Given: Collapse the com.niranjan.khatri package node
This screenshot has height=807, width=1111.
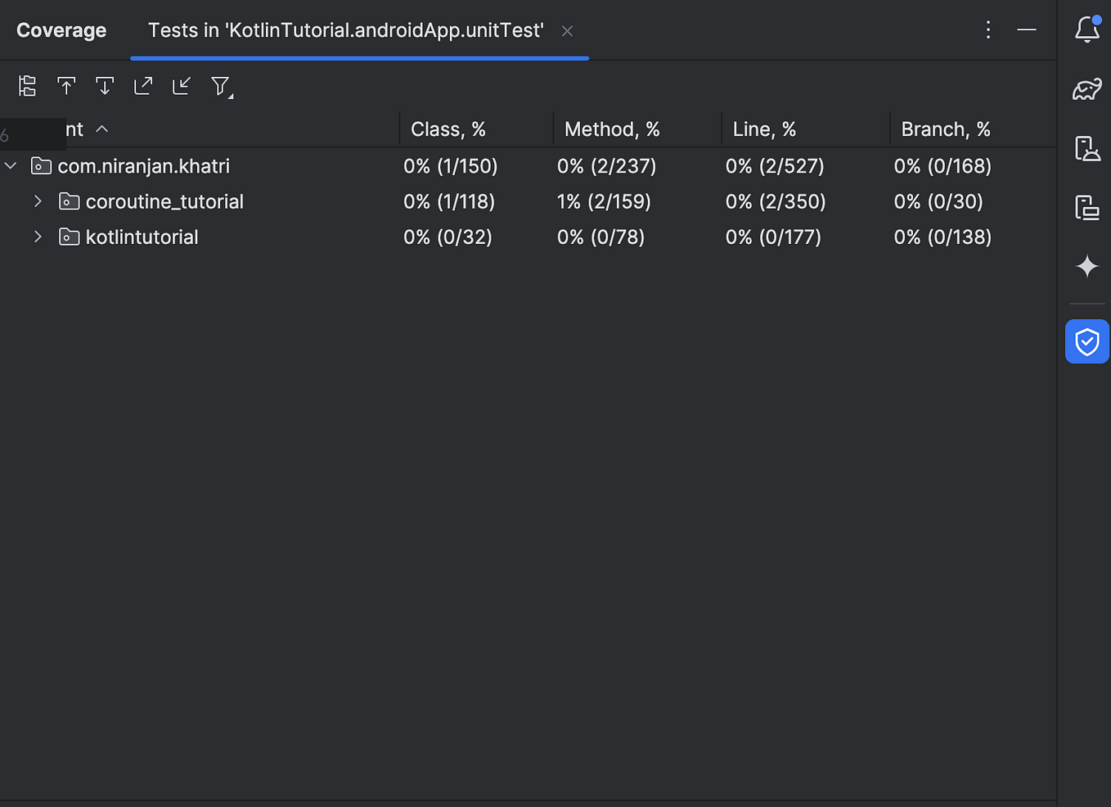Looking at the screenshot, I should 11,165.
